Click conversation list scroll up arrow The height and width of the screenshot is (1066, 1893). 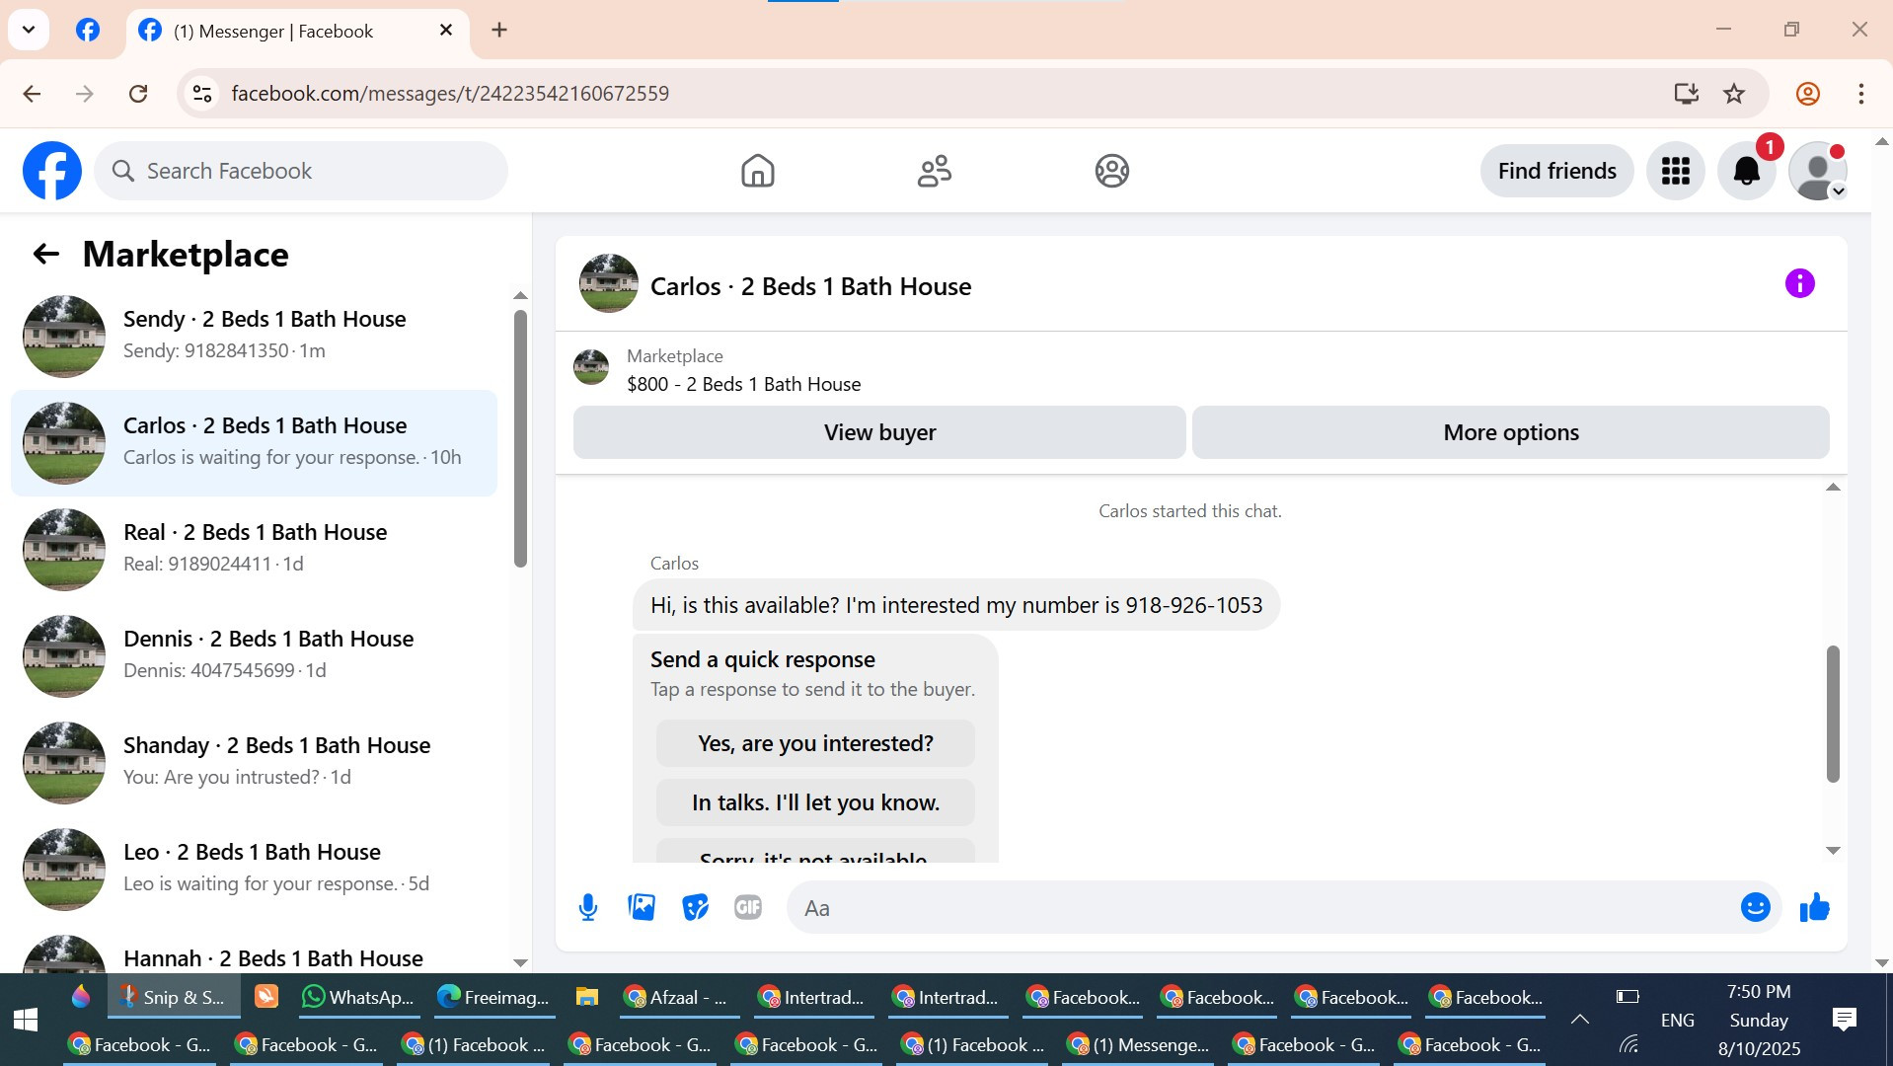(520, 296)
